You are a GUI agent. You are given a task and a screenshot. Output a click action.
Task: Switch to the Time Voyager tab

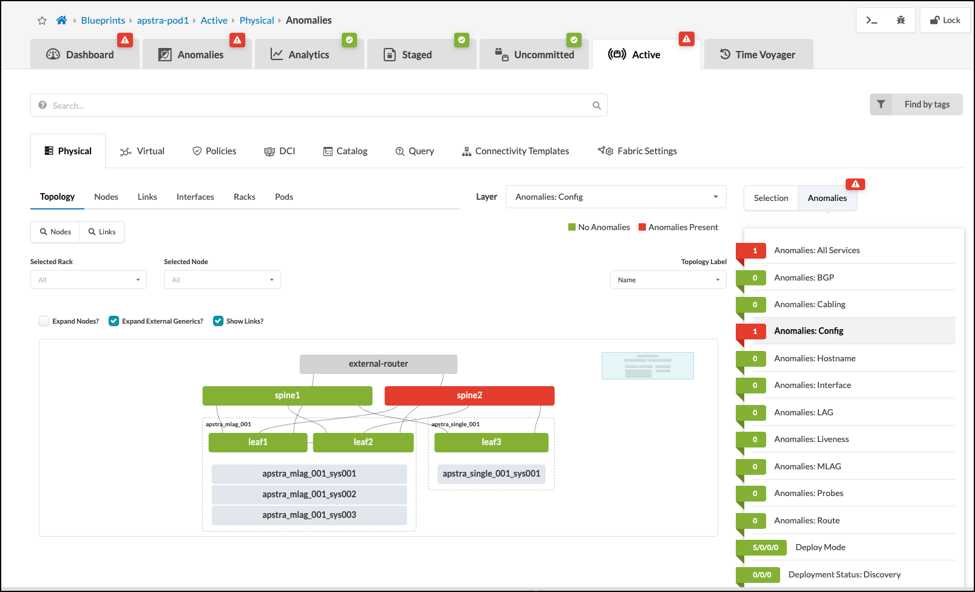[x=758, y=55]
